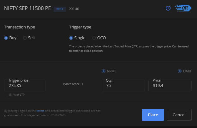Click the Place button

click(153, 115)
